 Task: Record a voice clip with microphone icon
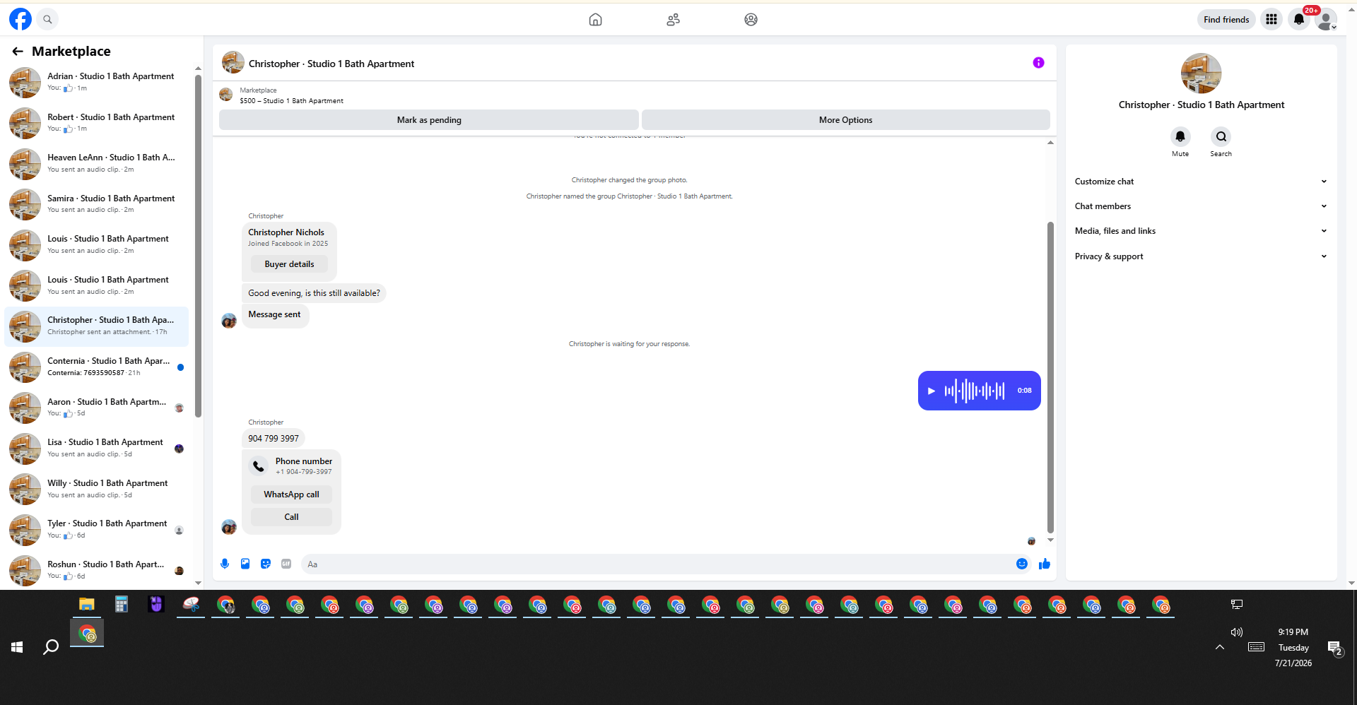225,564
